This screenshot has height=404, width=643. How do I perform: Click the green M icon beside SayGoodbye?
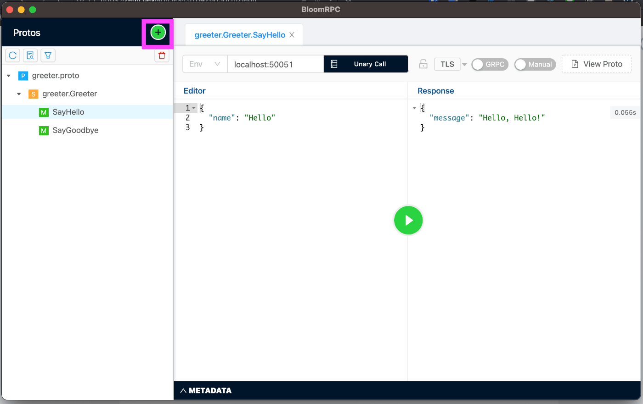point(44,131)
